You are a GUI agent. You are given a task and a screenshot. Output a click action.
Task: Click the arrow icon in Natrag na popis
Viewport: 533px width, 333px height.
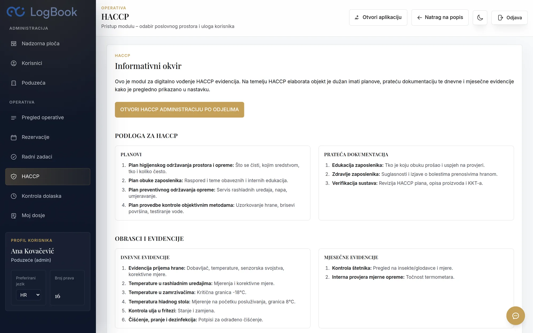point(419,18)
